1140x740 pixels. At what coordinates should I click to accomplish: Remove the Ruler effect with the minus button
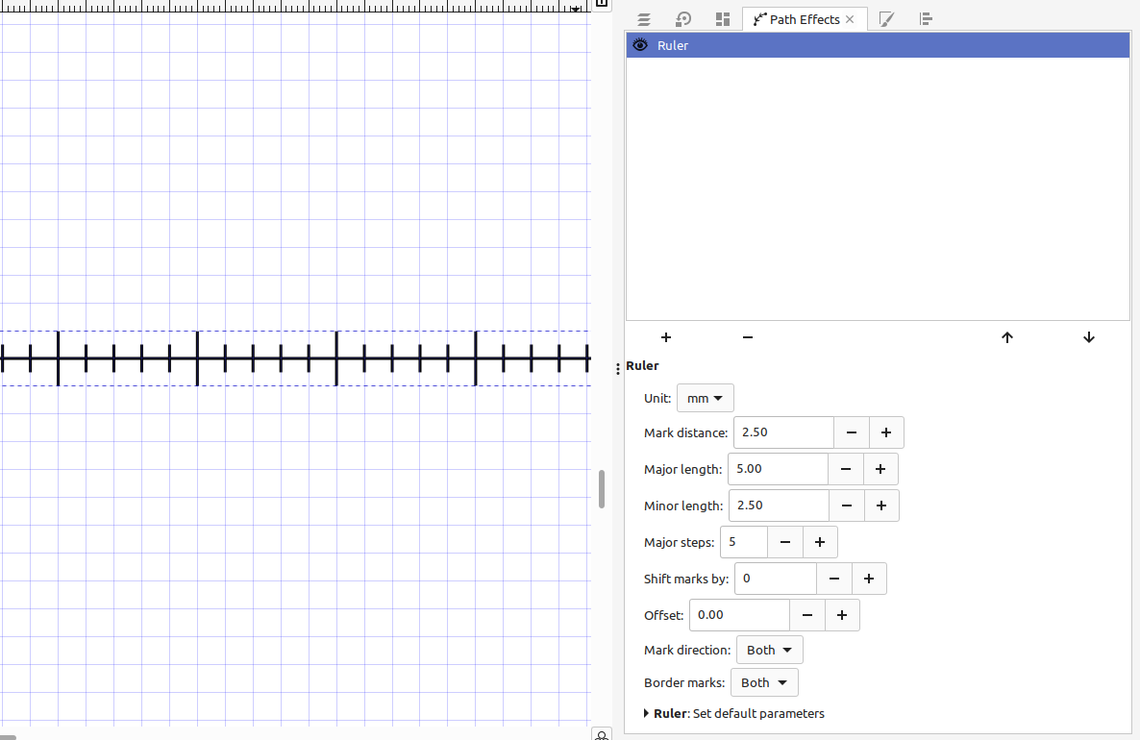coord(747,337)
